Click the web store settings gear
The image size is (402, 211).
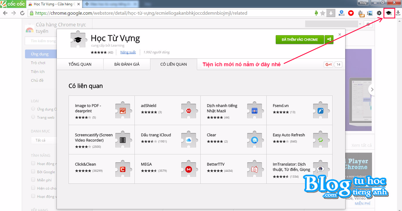(x=368, y=24)
